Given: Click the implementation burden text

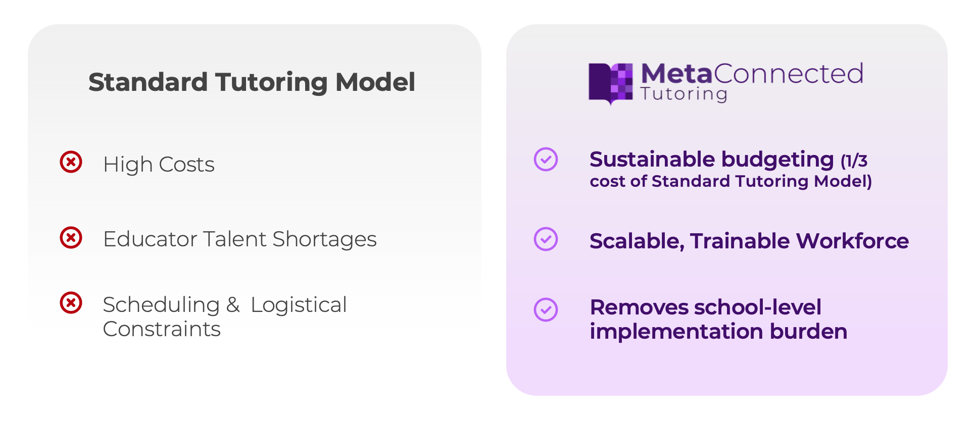Looking at the screenshot, I should point(718,332).
